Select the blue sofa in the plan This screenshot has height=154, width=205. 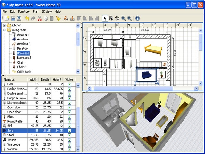(147, 75)
